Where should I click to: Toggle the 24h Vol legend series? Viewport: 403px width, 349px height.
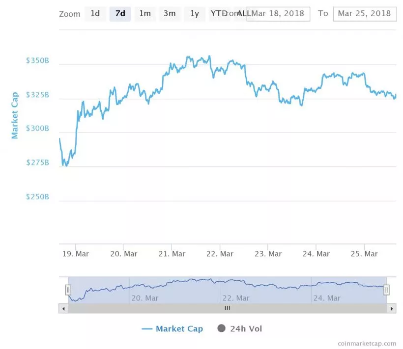pyautogui.click(x=240, y=329)
